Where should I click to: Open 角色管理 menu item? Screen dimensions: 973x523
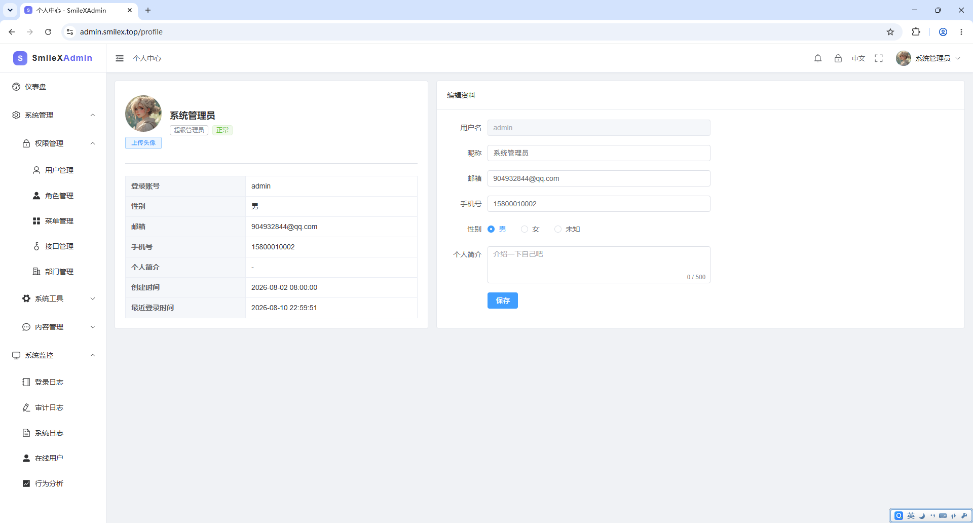[x=53, y=196]
